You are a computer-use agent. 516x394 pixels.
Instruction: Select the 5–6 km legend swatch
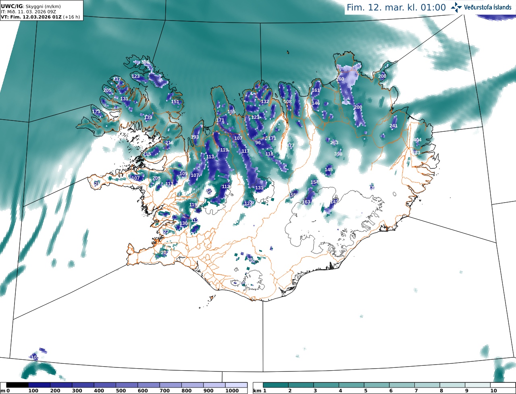(x=377, y=385)
